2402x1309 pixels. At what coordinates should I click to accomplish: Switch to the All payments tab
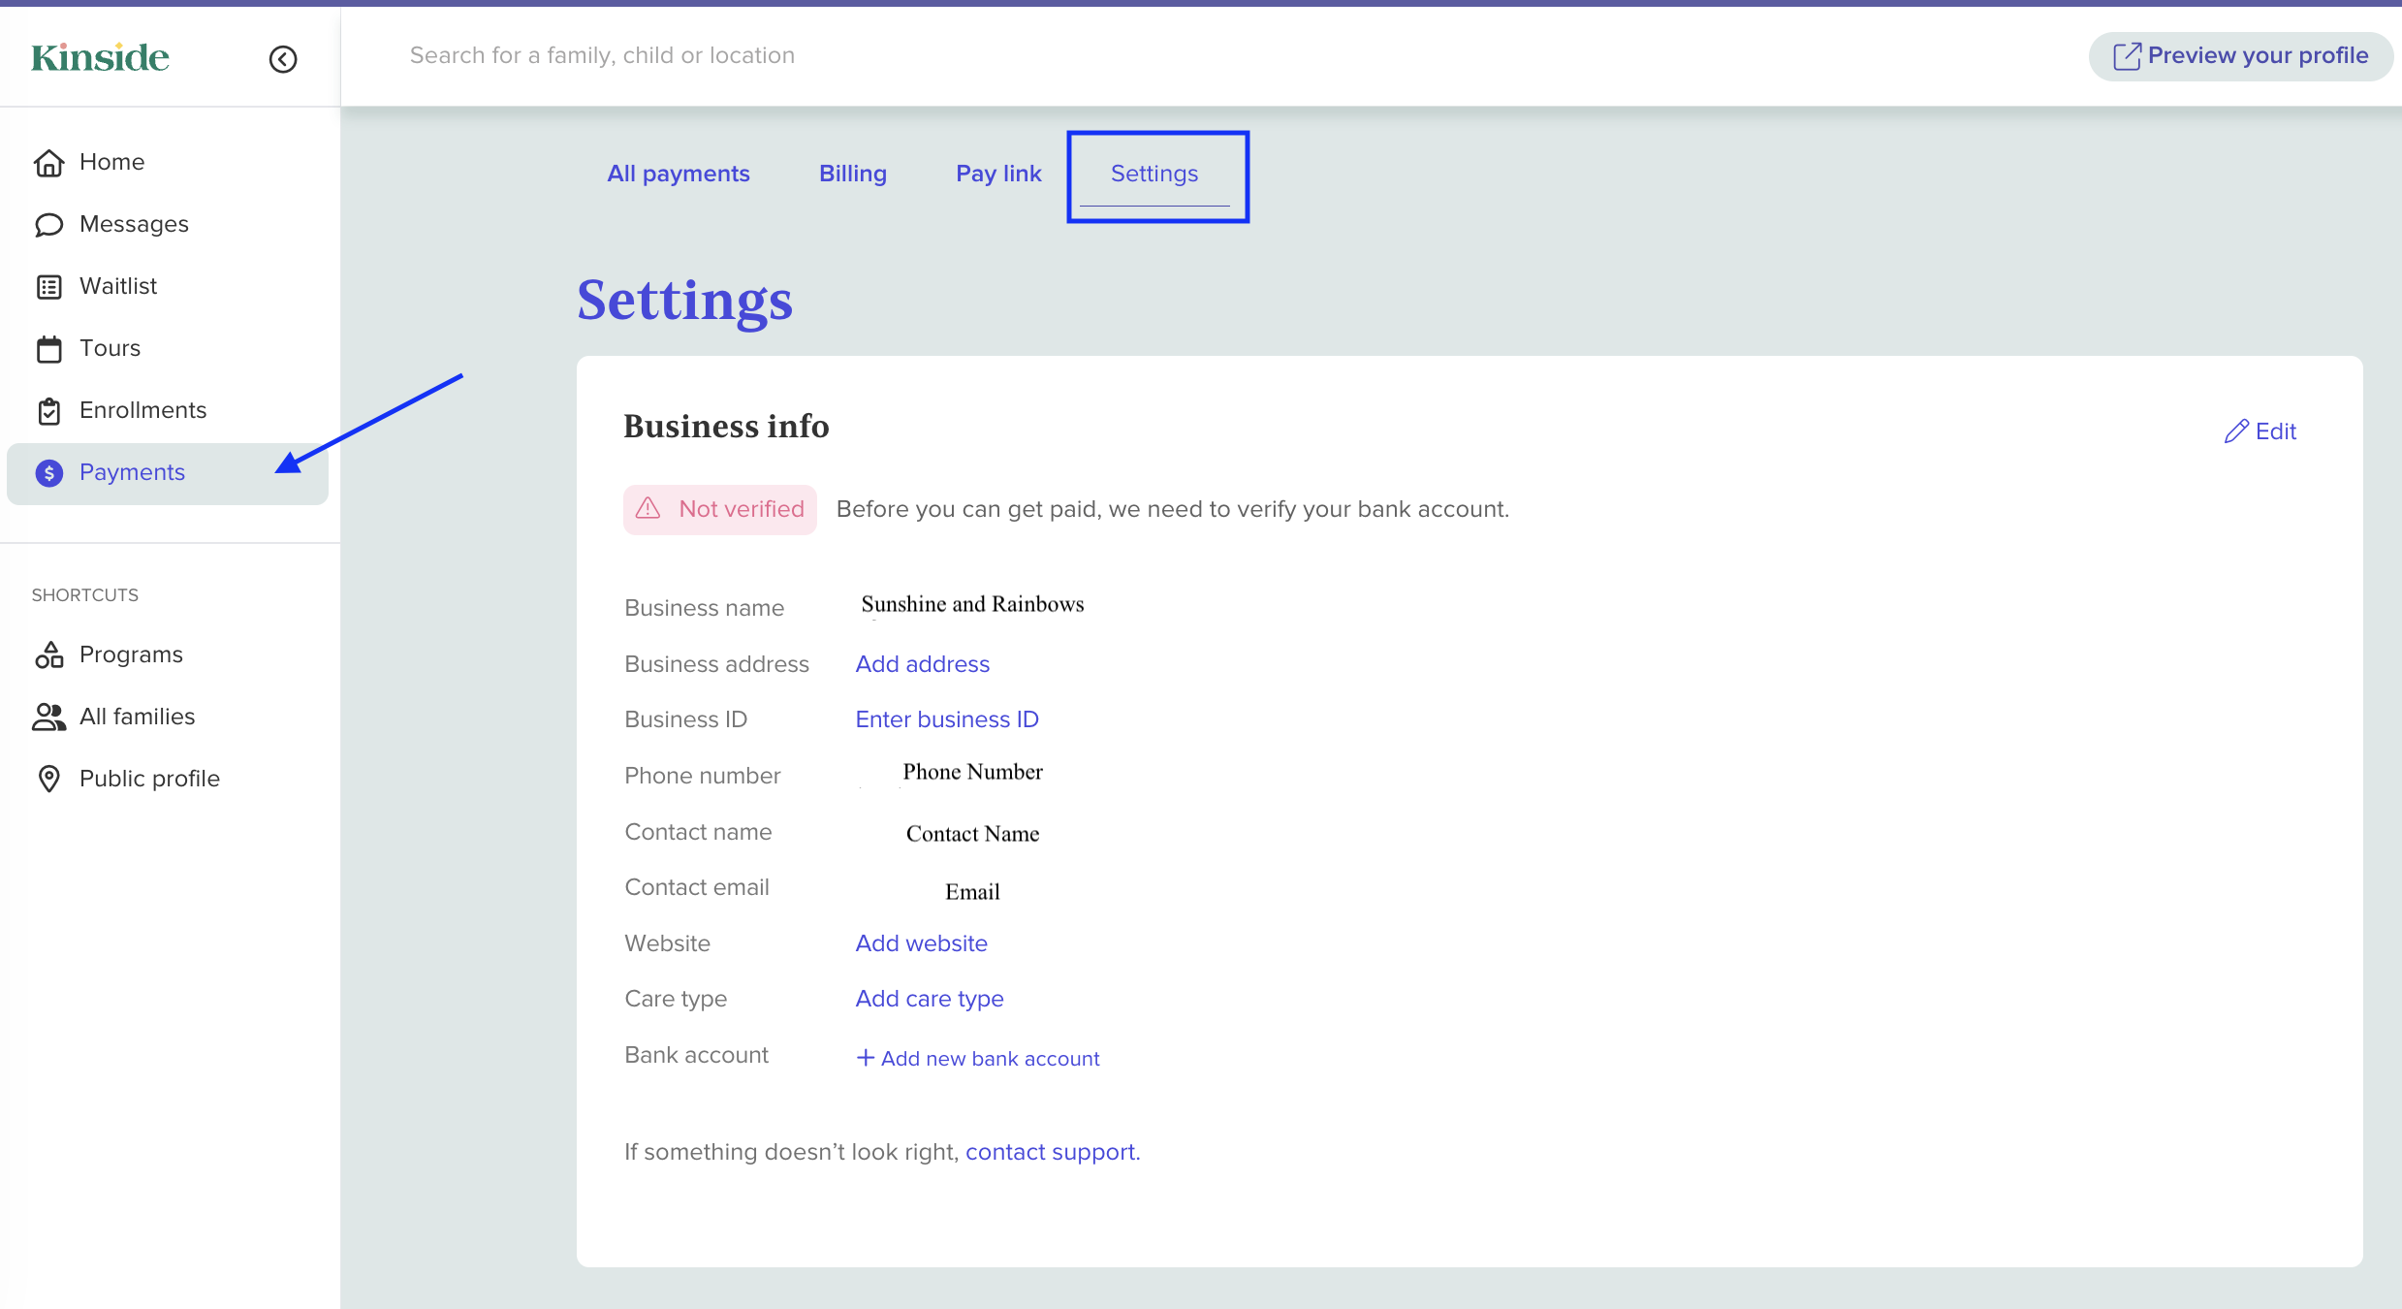coord(679,174)
